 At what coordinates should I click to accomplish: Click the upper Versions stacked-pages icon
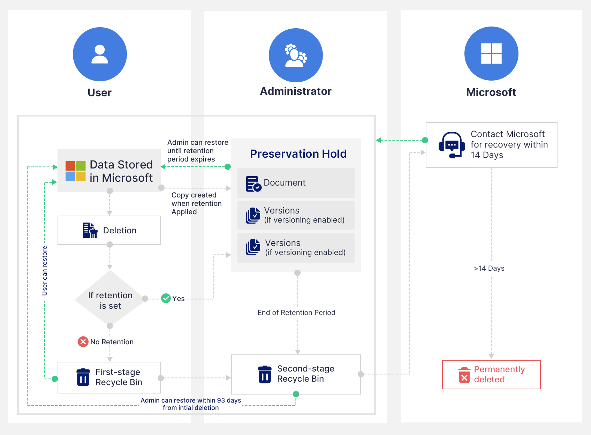pyautogui.click(x=253, y=215)
